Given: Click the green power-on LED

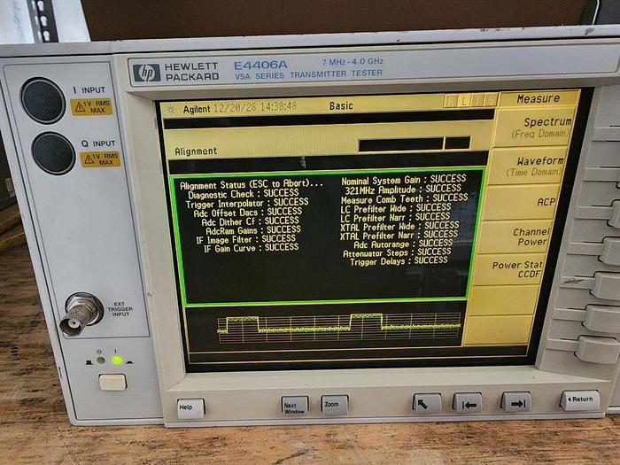Looking at the screenshot, I should (x=117, y=360).
